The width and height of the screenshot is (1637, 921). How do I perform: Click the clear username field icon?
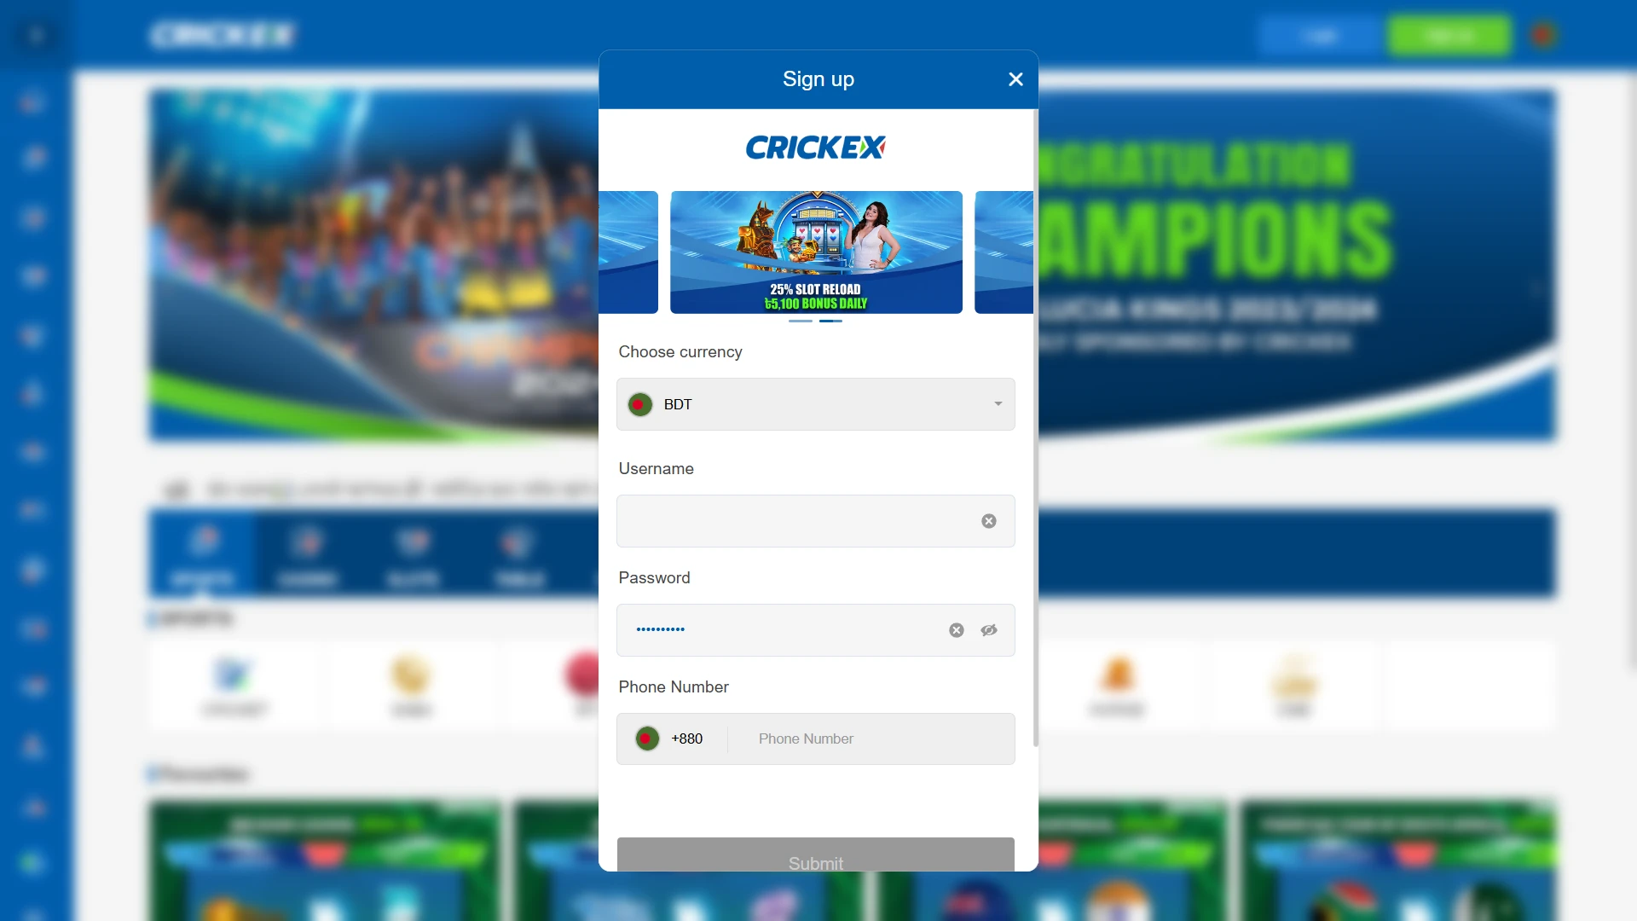(989, 521)
